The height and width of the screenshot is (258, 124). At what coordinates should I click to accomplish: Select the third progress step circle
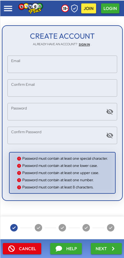(62, 228)
